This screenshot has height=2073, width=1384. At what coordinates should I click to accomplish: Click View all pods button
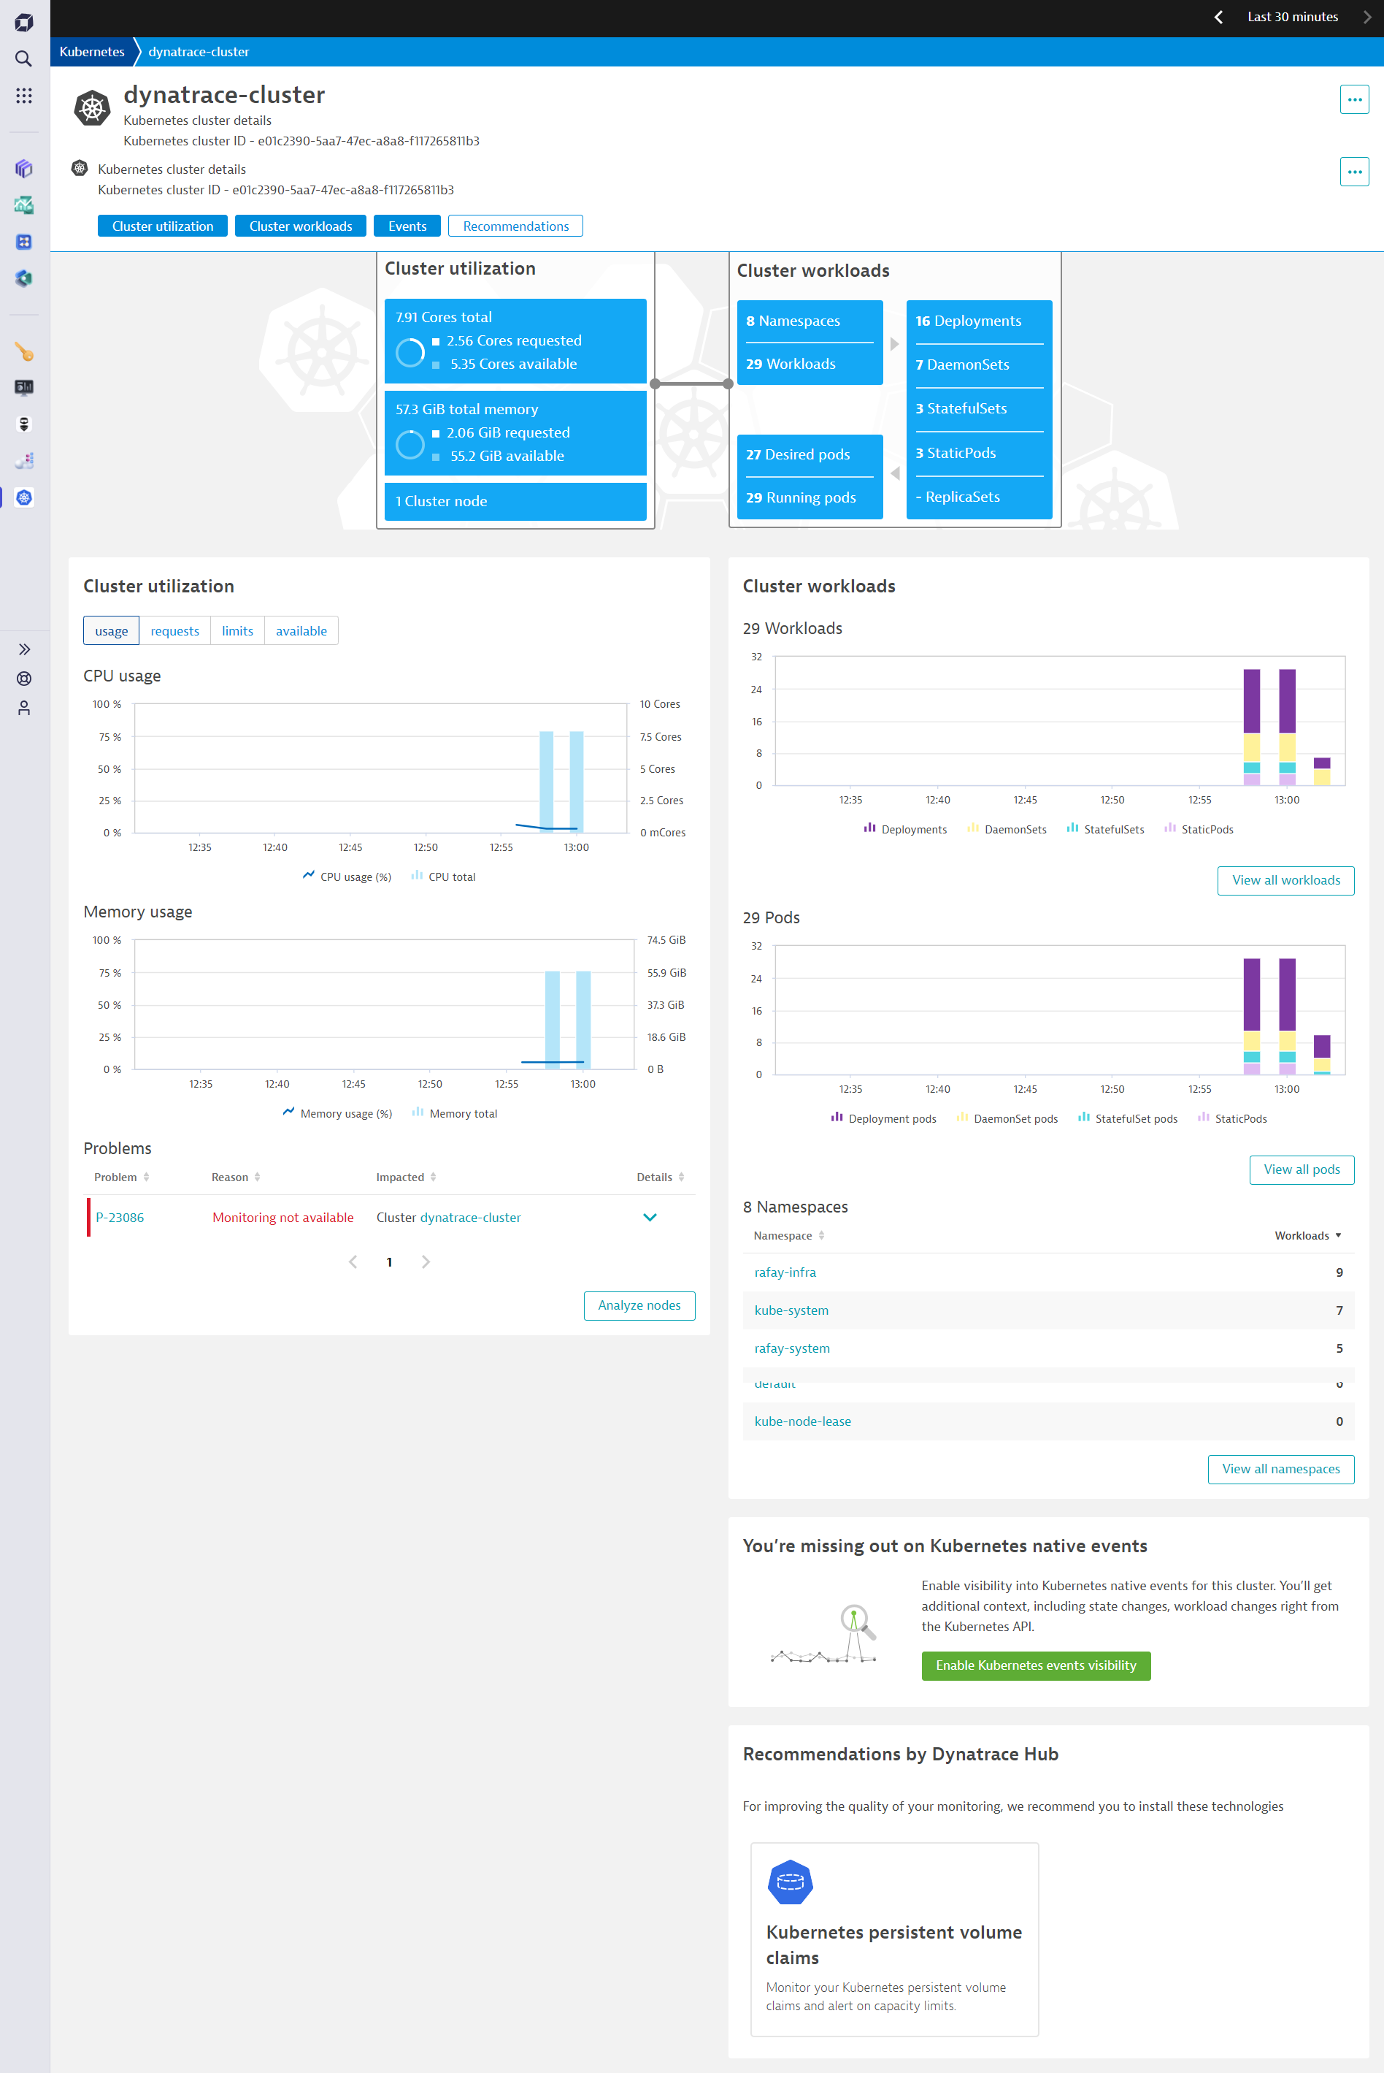click(x=1301, y=1169)
